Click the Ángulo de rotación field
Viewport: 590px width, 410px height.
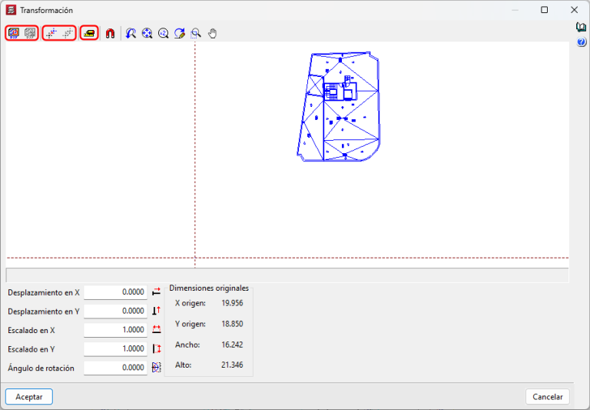tap(115, 368)
